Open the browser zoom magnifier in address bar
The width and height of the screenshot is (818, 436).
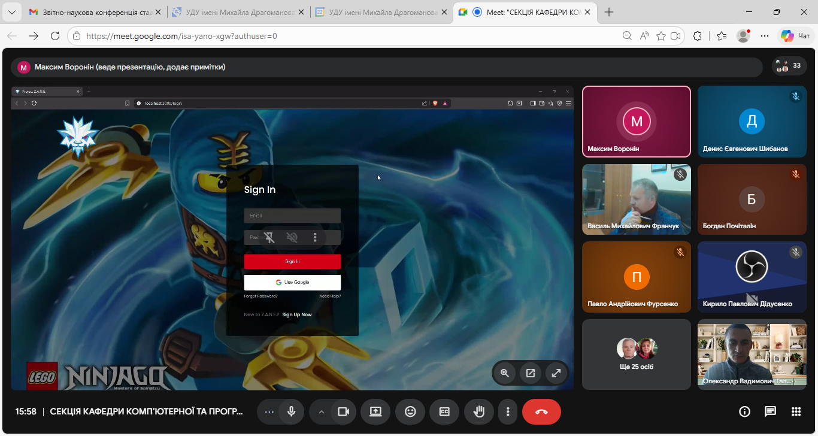[627, 36]
